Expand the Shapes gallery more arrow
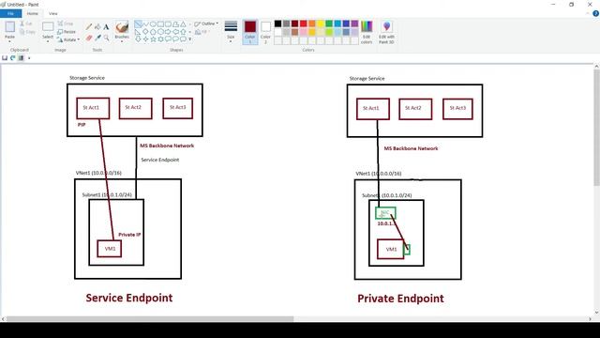Viewport: 600px width, 338px height. 190,39
